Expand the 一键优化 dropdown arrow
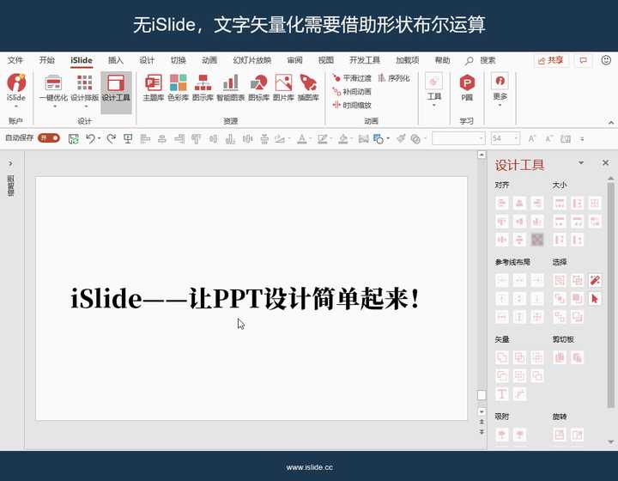618x481 pixels. point(54,107)
